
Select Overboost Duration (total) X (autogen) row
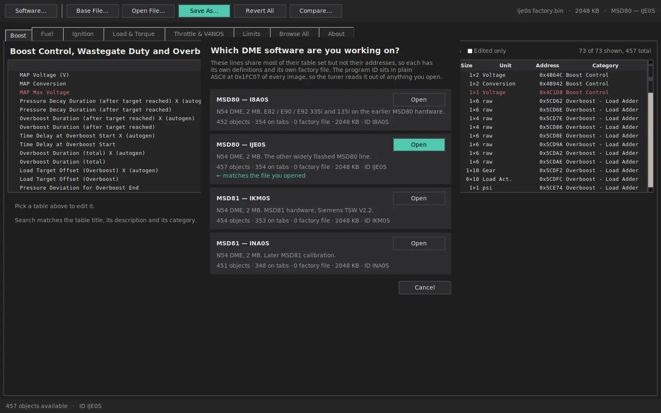click(x=105, y=153)
